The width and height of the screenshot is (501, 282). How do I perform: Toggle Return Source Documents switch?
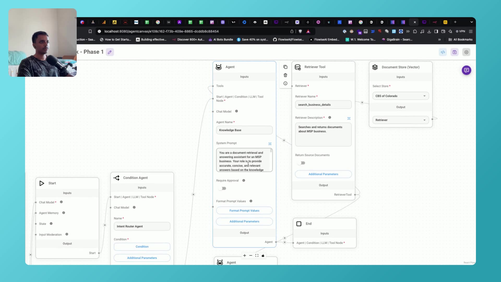(302, 163)
